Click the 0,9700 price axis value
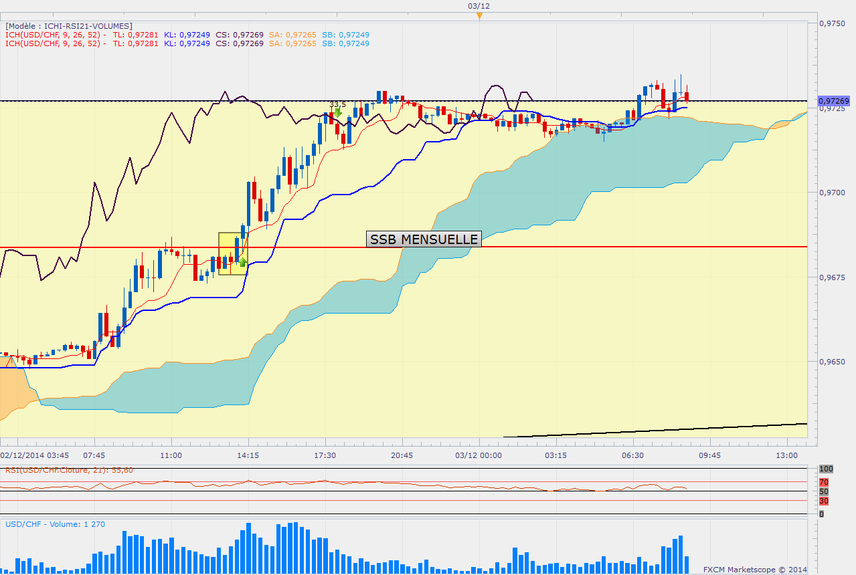856x575 pixels. (x=832, y=193)
